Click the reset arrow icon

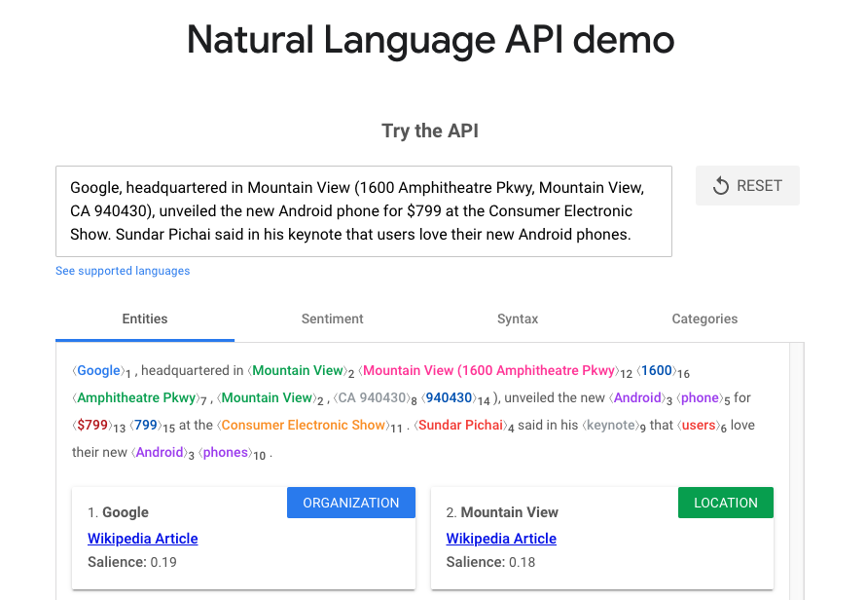coord(721,186)
